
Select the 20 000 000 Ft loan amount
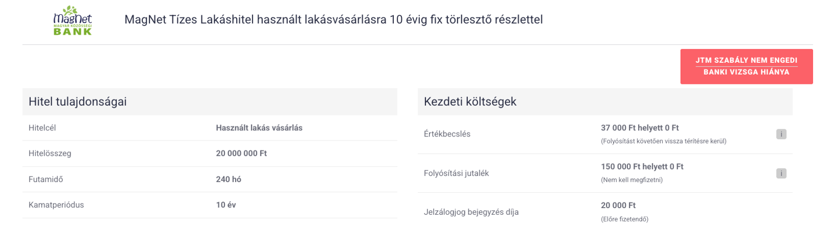[x=241, y=153]
